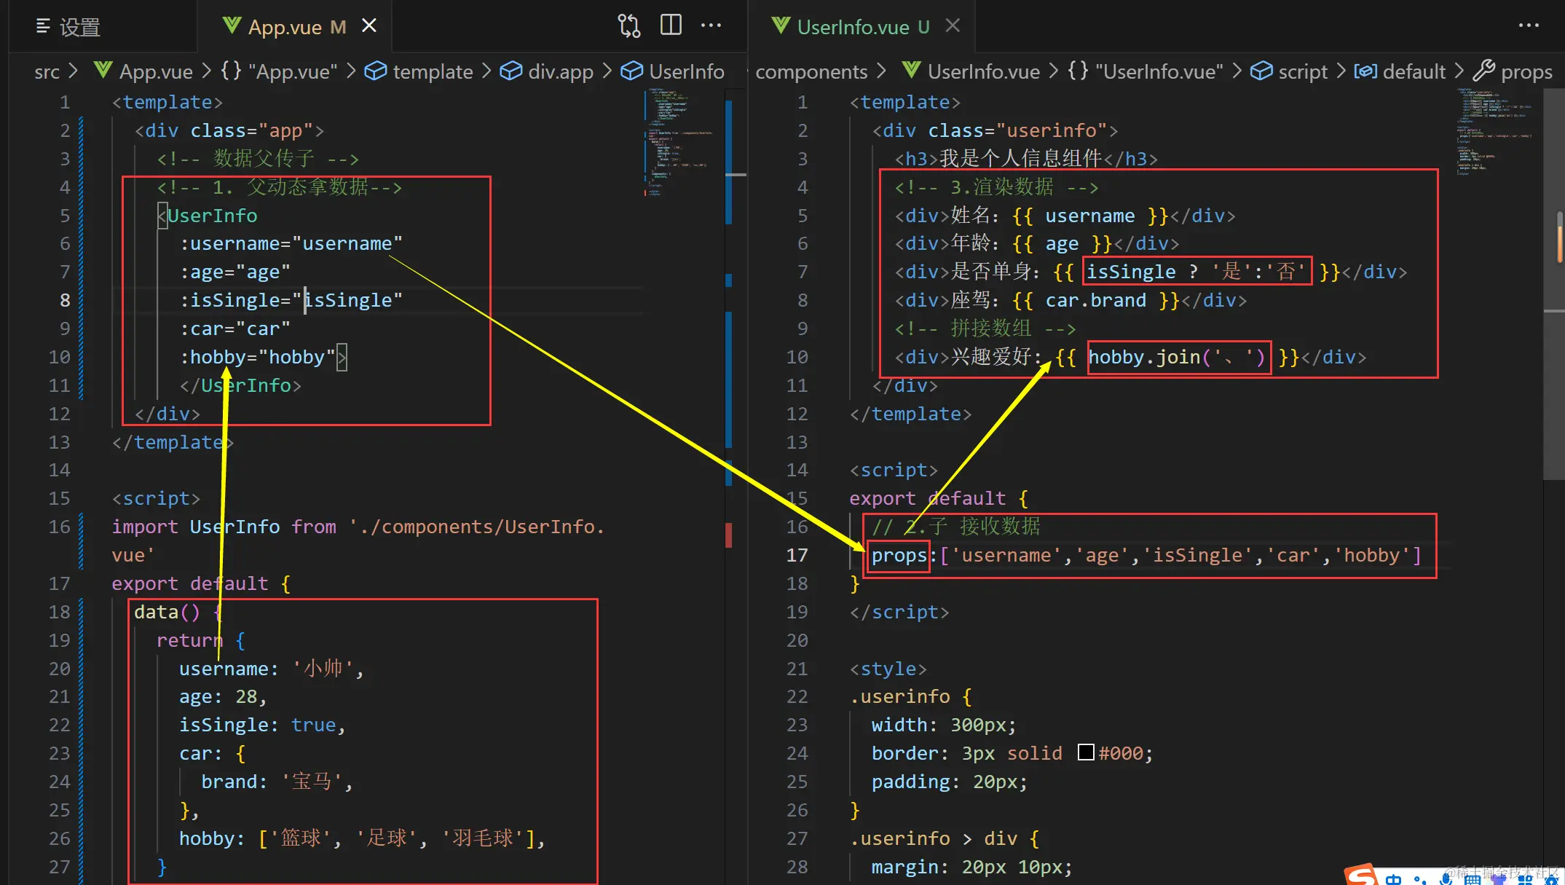The height and width of the screenshot is (885, 1565).
Task: Click the isSingle: true property line
Action: click(262, 725)
